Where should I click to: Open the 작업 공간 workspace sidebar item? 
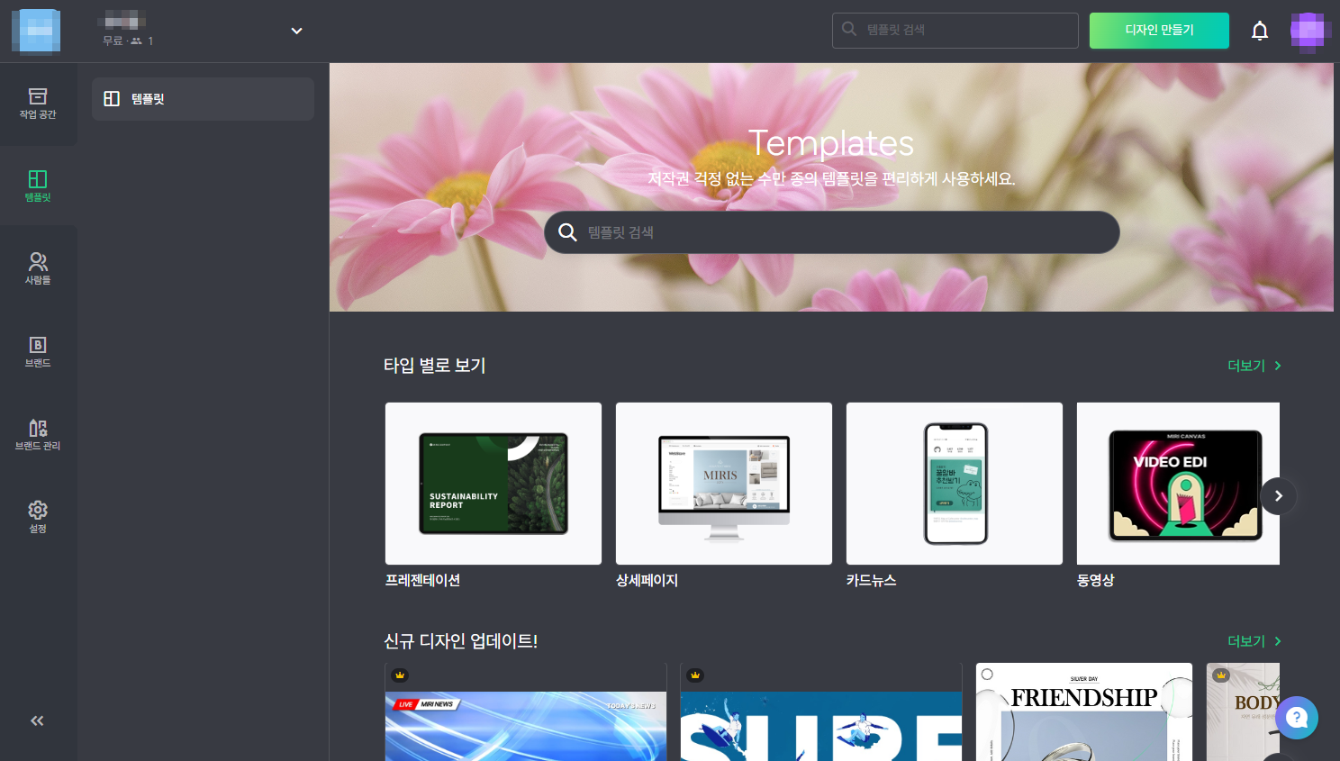click(38, 104)
